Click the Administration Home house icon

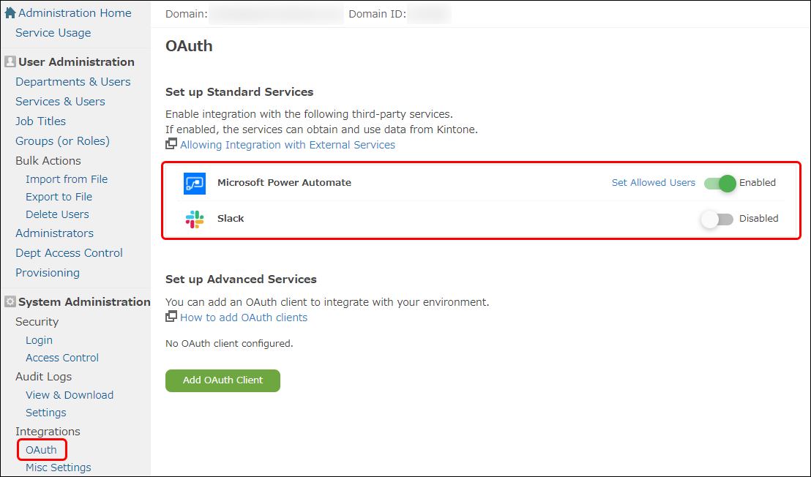(10, 12)
